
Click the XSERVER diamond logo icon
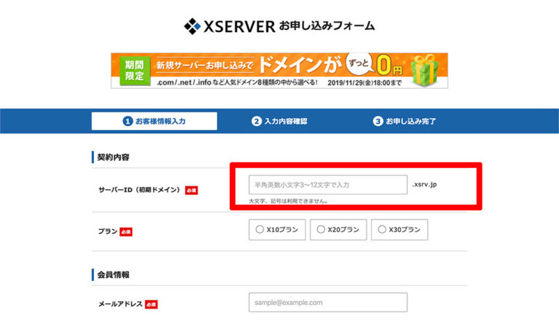point(192,26)
